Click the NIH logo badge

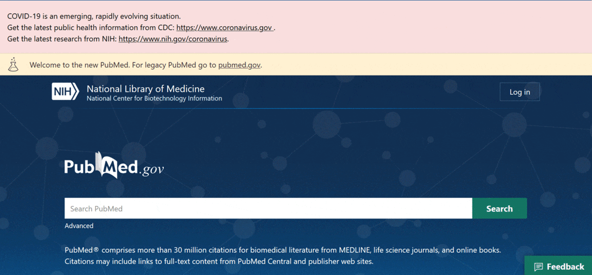point(65,92)
